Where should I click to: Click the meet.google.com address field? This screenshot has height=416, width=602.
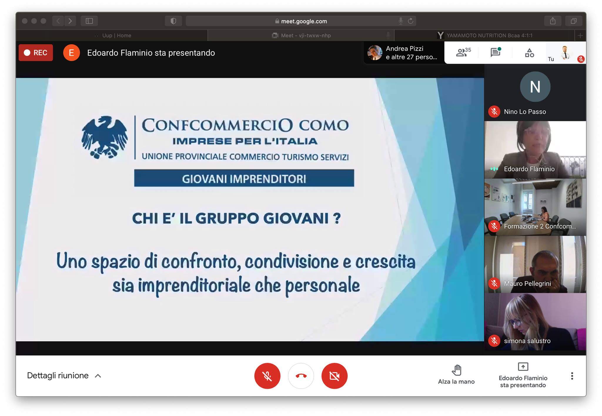(303, 21)
